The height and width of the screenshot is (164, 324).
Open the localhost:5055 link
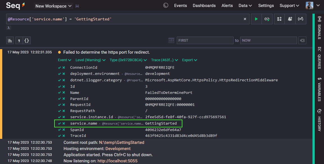pyautogui.click(x=117, y=161)
